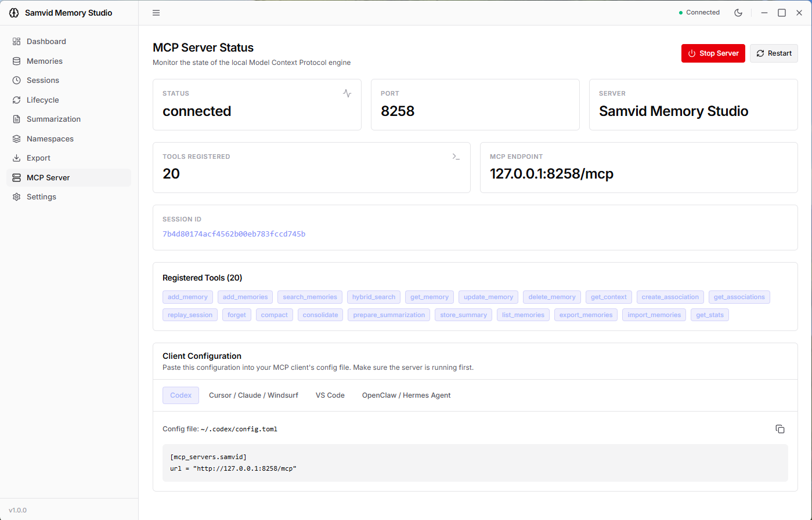
Task: Select the export_memories tool tag
Action: point(586,315)
